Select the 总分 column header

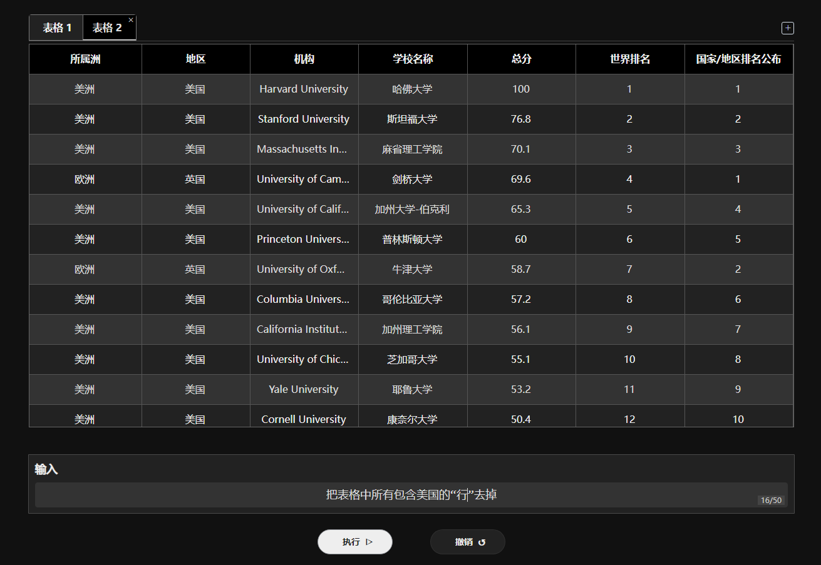click(x=522, y=59)
